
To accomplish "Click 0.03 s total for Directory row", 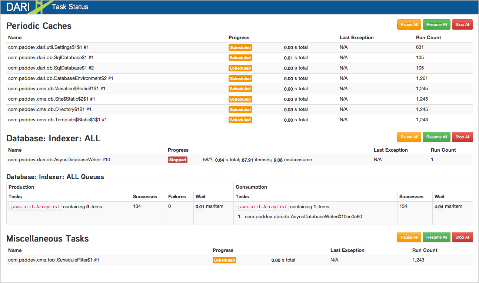I will click(296, 110).
